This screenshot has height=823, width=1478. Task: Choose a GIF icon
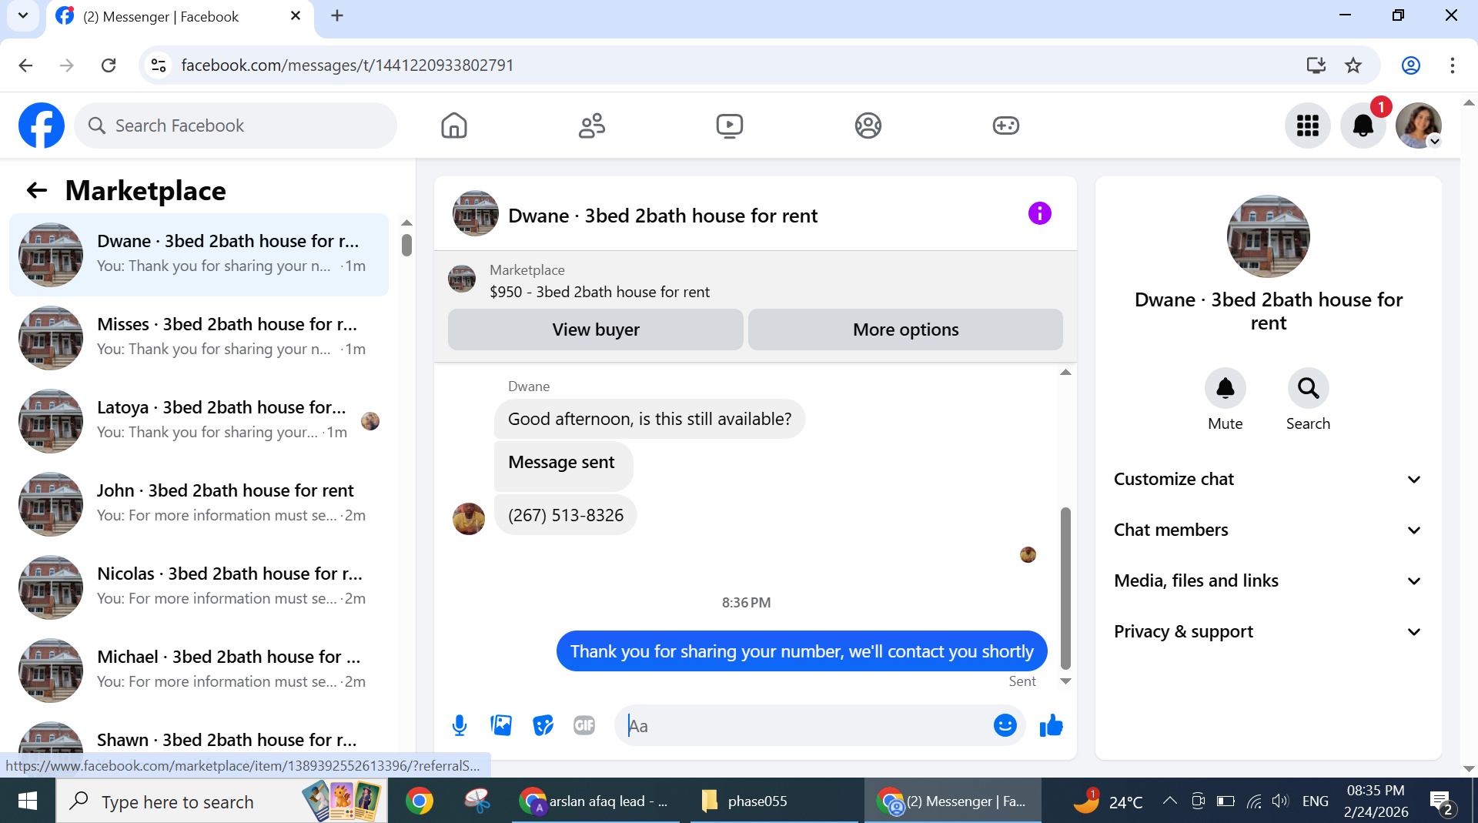tap(584, 725)
